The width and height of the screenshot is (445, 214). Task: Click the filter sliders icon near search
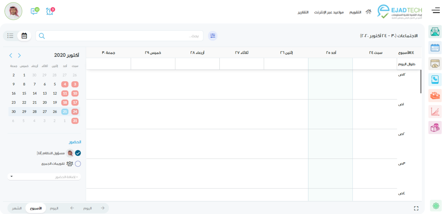click(213, 36)
